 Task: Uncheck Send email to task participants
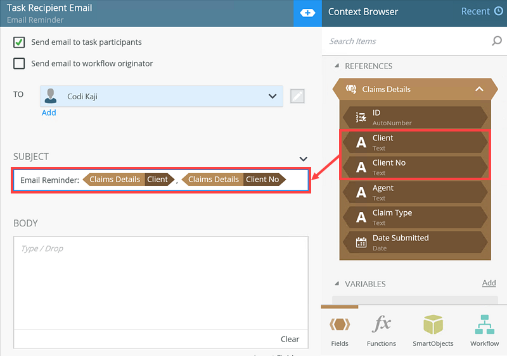point(19,42)
